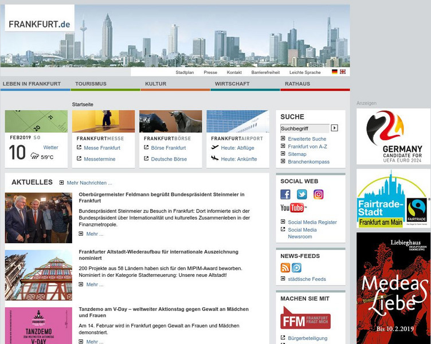Screen dimensions: 431x344
Task: Open the Deutsche Börse link
Action: coord(169,159)
